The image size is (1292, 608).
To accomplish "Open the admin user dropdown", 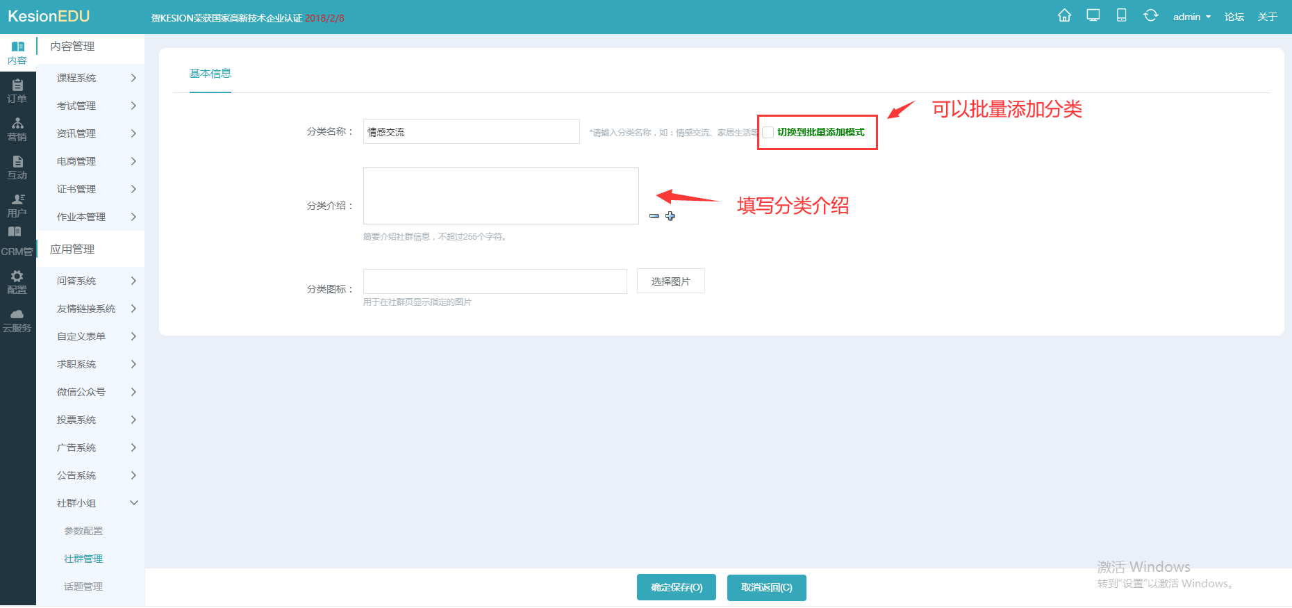I will (1192, 17).
